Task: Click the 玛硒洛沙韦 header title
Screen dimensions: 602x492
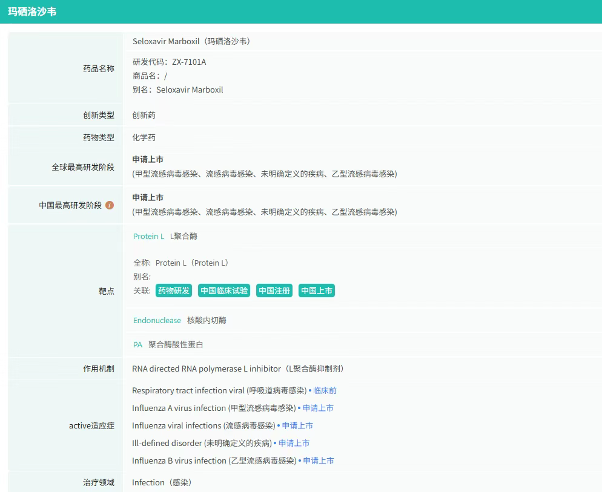Action: point(32,11)
